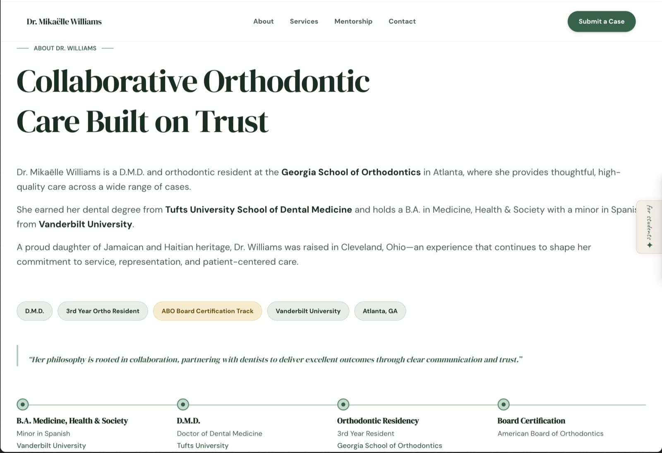Click bold 'Georgia School of Orthodontics' text
The height and width of the screenshot is (453, 662).
click(x=351, y=172)
